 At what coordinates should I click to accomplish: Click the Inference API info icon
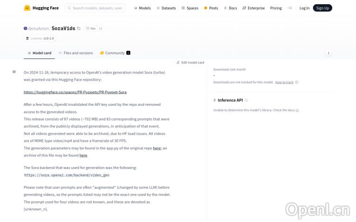pos(246,100)
